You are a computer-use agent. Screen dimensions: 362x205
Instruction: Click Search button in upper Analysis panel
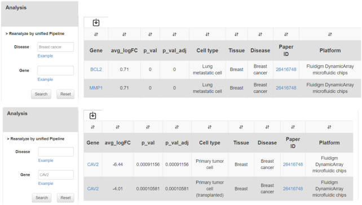coord(41,94)
